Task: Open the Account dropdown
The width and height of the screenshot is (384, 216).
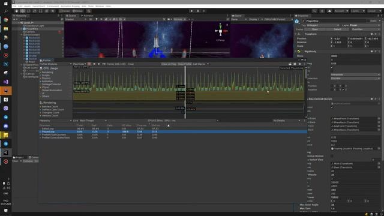Action: [x=341, y=11]
